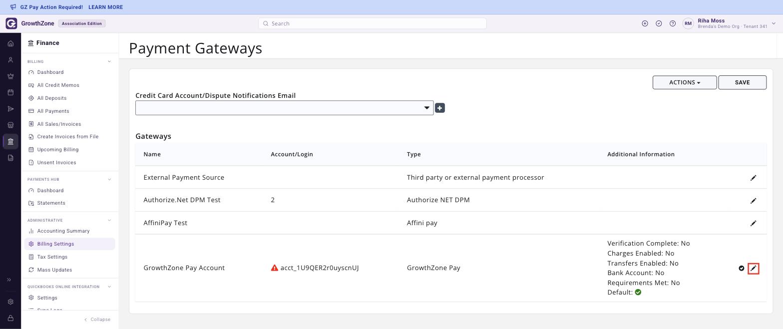Open Upcoming Billing
Screen dimensions: 783x329
point(58,150)
